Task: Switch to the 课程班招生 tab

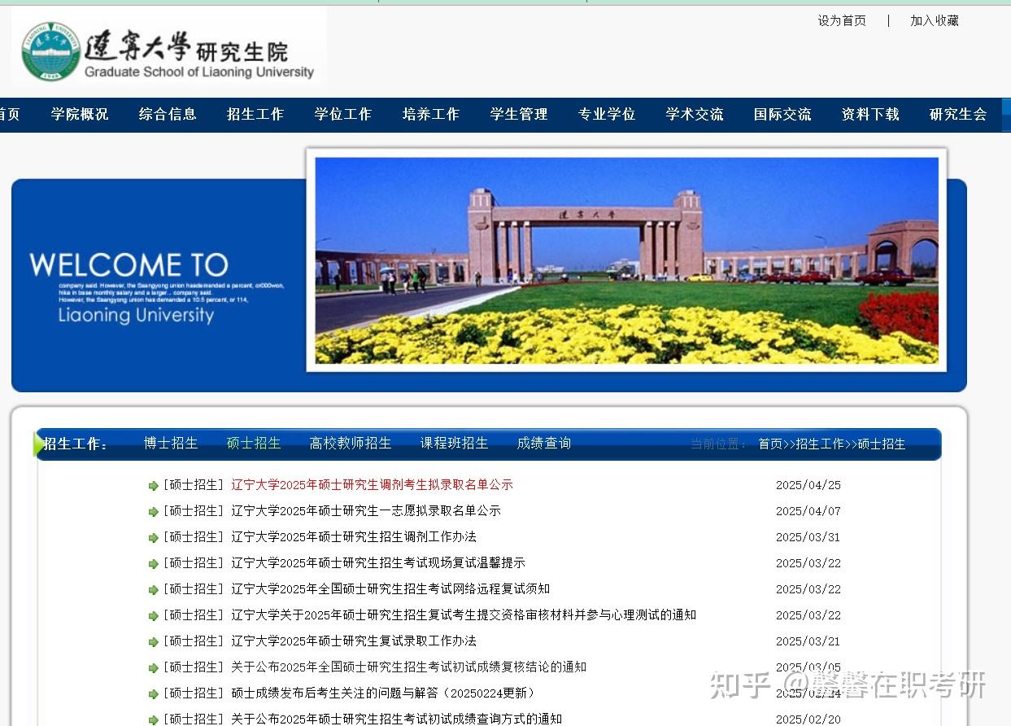Action: (455, 444)
